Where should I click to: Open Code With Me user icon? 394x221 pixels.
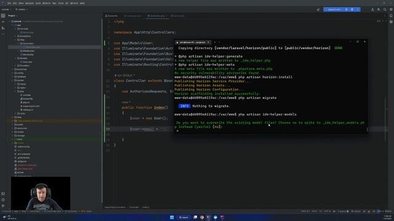(x=372, y=10)
